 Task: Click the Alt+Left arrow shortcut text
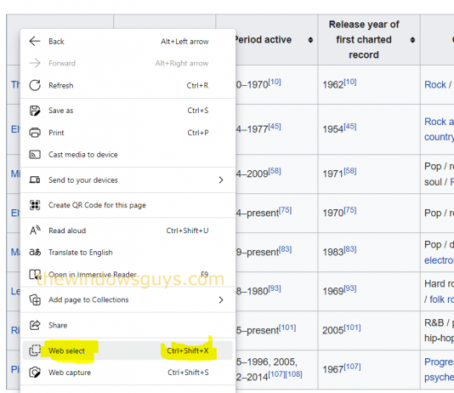(184, 42)
